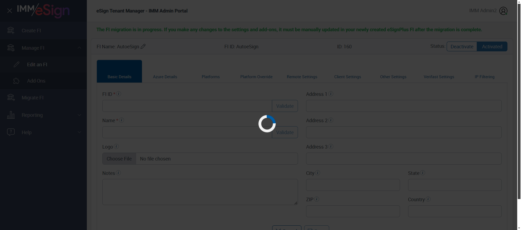This screenshot has width=521, height=230.
Task: Show info tooltip for State
Action: pos(423,173)
